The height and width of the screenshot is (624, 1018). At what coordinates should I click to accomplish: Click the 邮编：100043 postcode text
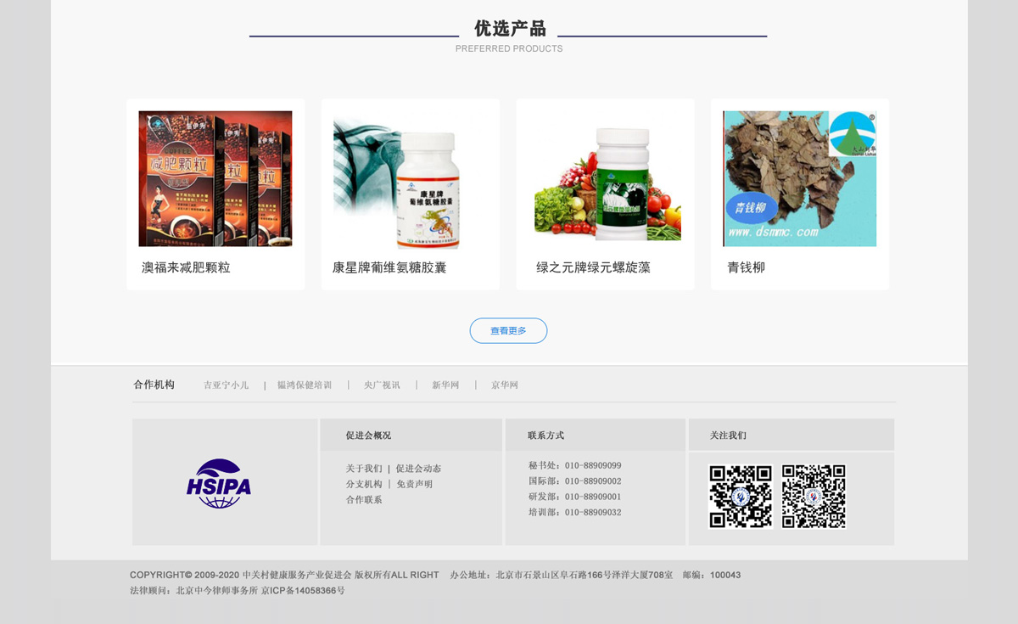coord(711,575)
